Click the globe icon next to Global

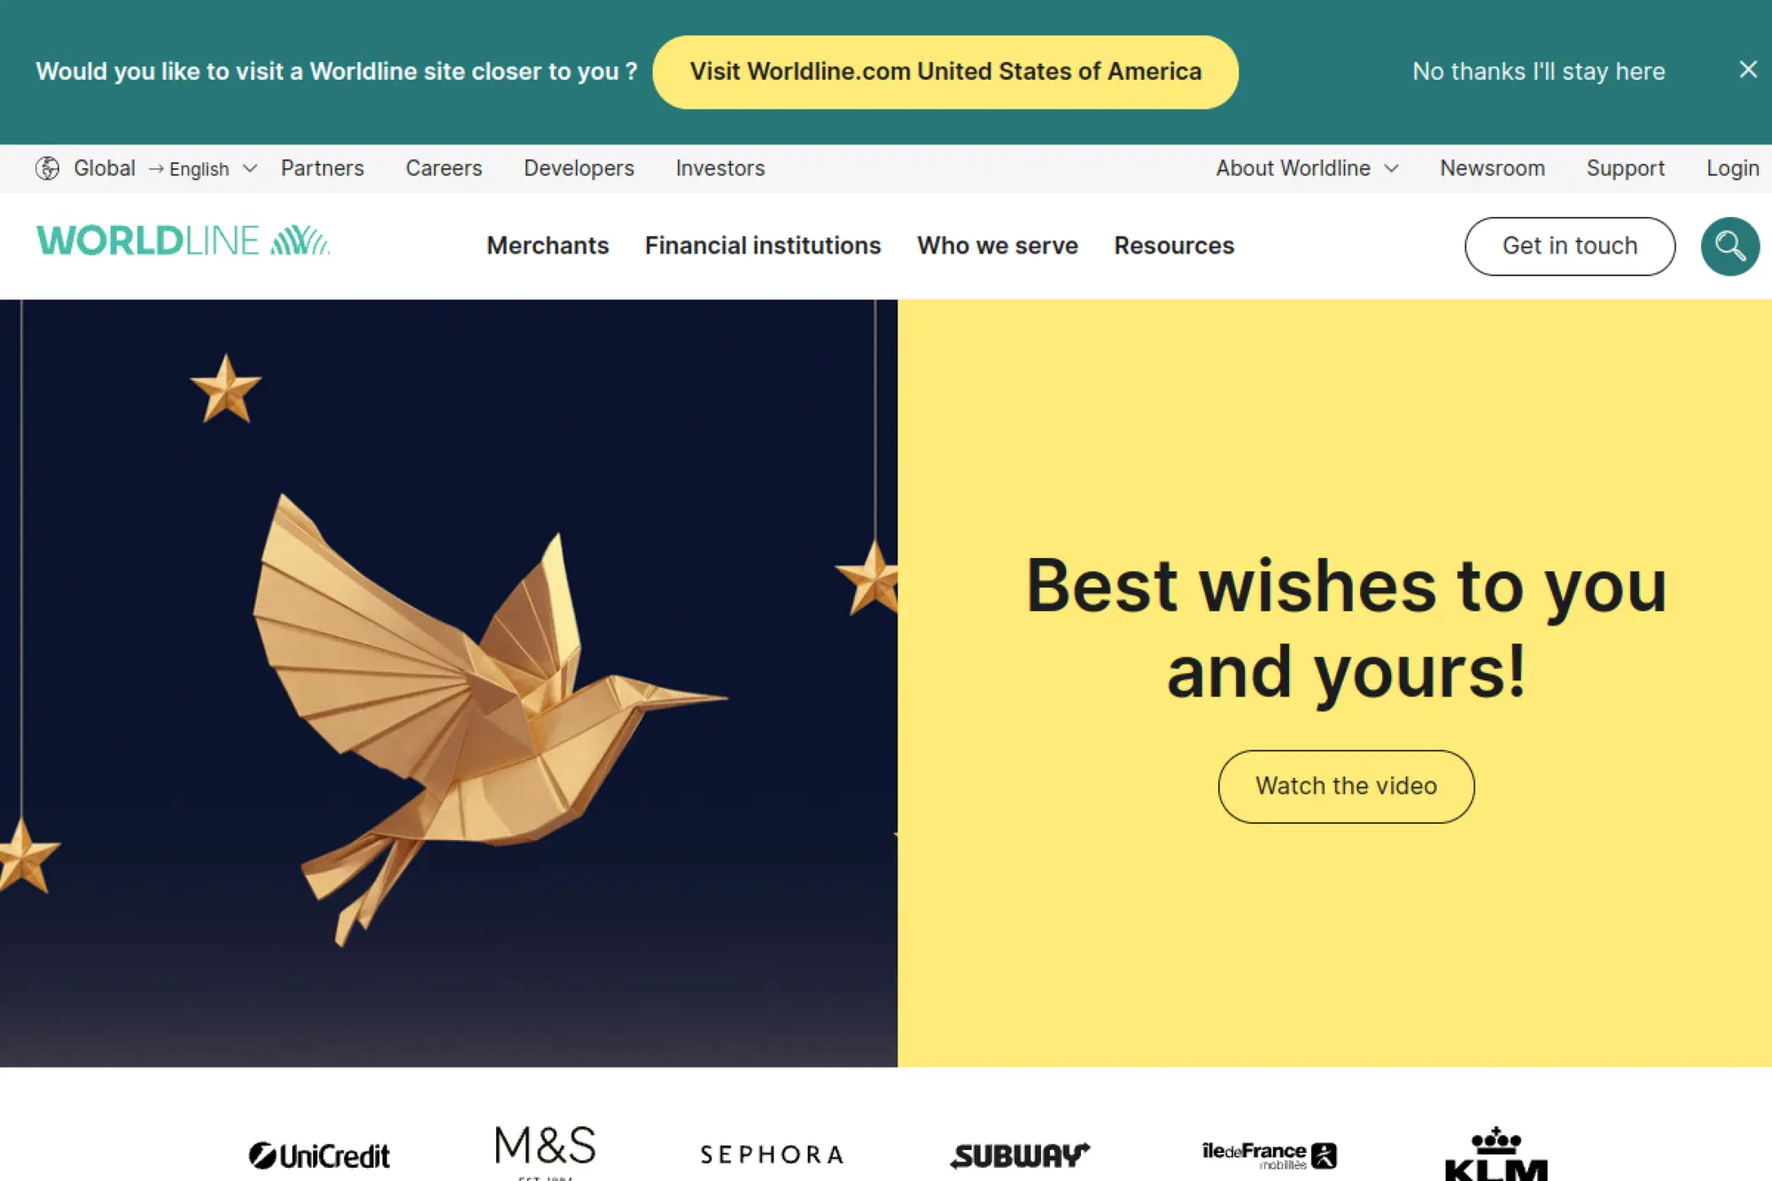pyautogui.click(x=48, y=168)
